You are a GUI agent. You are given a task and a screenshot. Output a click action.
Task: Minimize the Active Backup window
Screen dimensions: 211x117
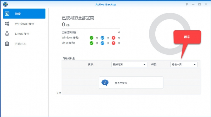point(193,4)
